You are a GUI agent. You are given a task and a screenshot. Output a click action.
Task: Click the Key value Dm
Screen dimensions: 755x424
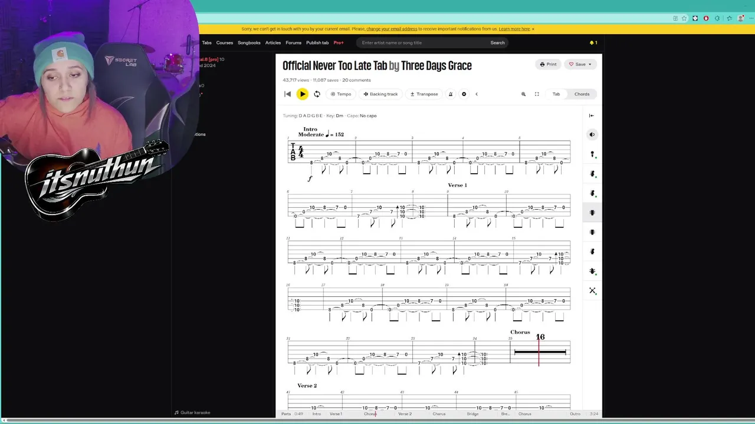339,116
